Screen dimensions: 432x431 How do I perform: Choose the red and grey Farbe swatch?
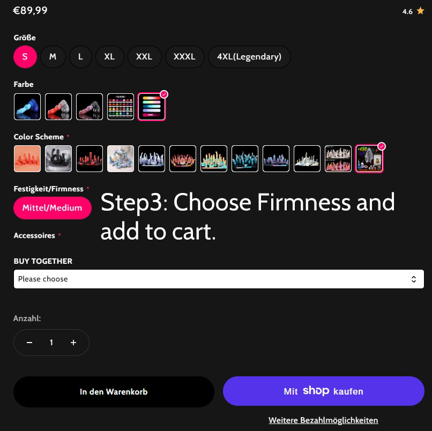[x=58, y=107]
